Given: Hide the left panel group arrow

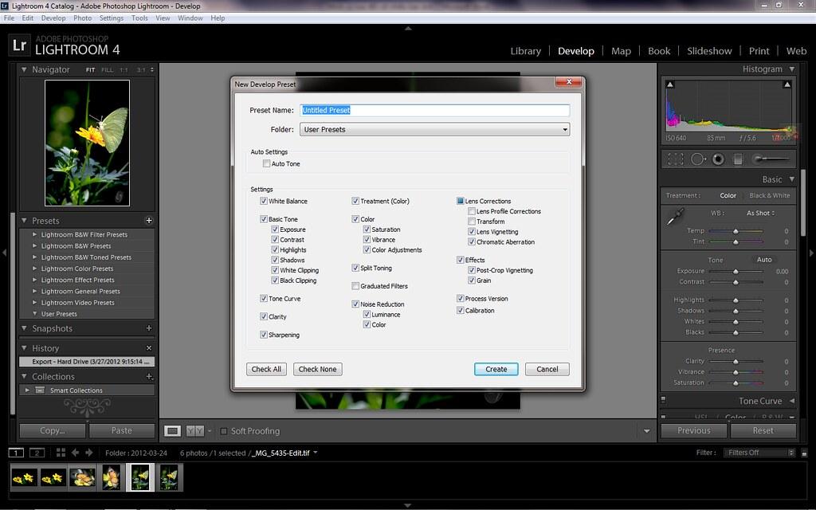Looking at the screenshot, I should pyautogui.click(x=4, y=253).
